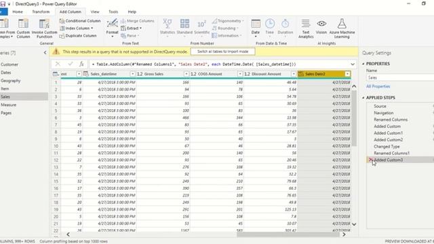Image resolution: width=434 pixels, height=244 pixels.
Task: Click Switch all tables to Import mode
Action: pyautogui.click(x=223, y=52)
